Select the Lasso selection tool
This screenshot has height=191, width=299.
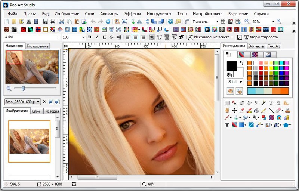pos(257,103)
